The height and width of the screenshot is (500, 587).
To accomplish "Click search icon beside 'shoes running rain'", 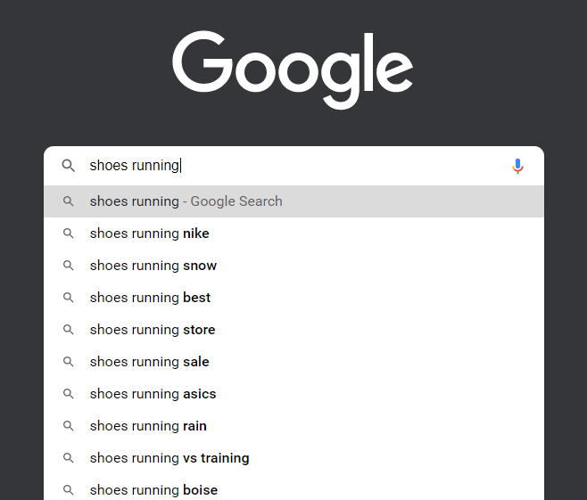I will pos(68,426).
